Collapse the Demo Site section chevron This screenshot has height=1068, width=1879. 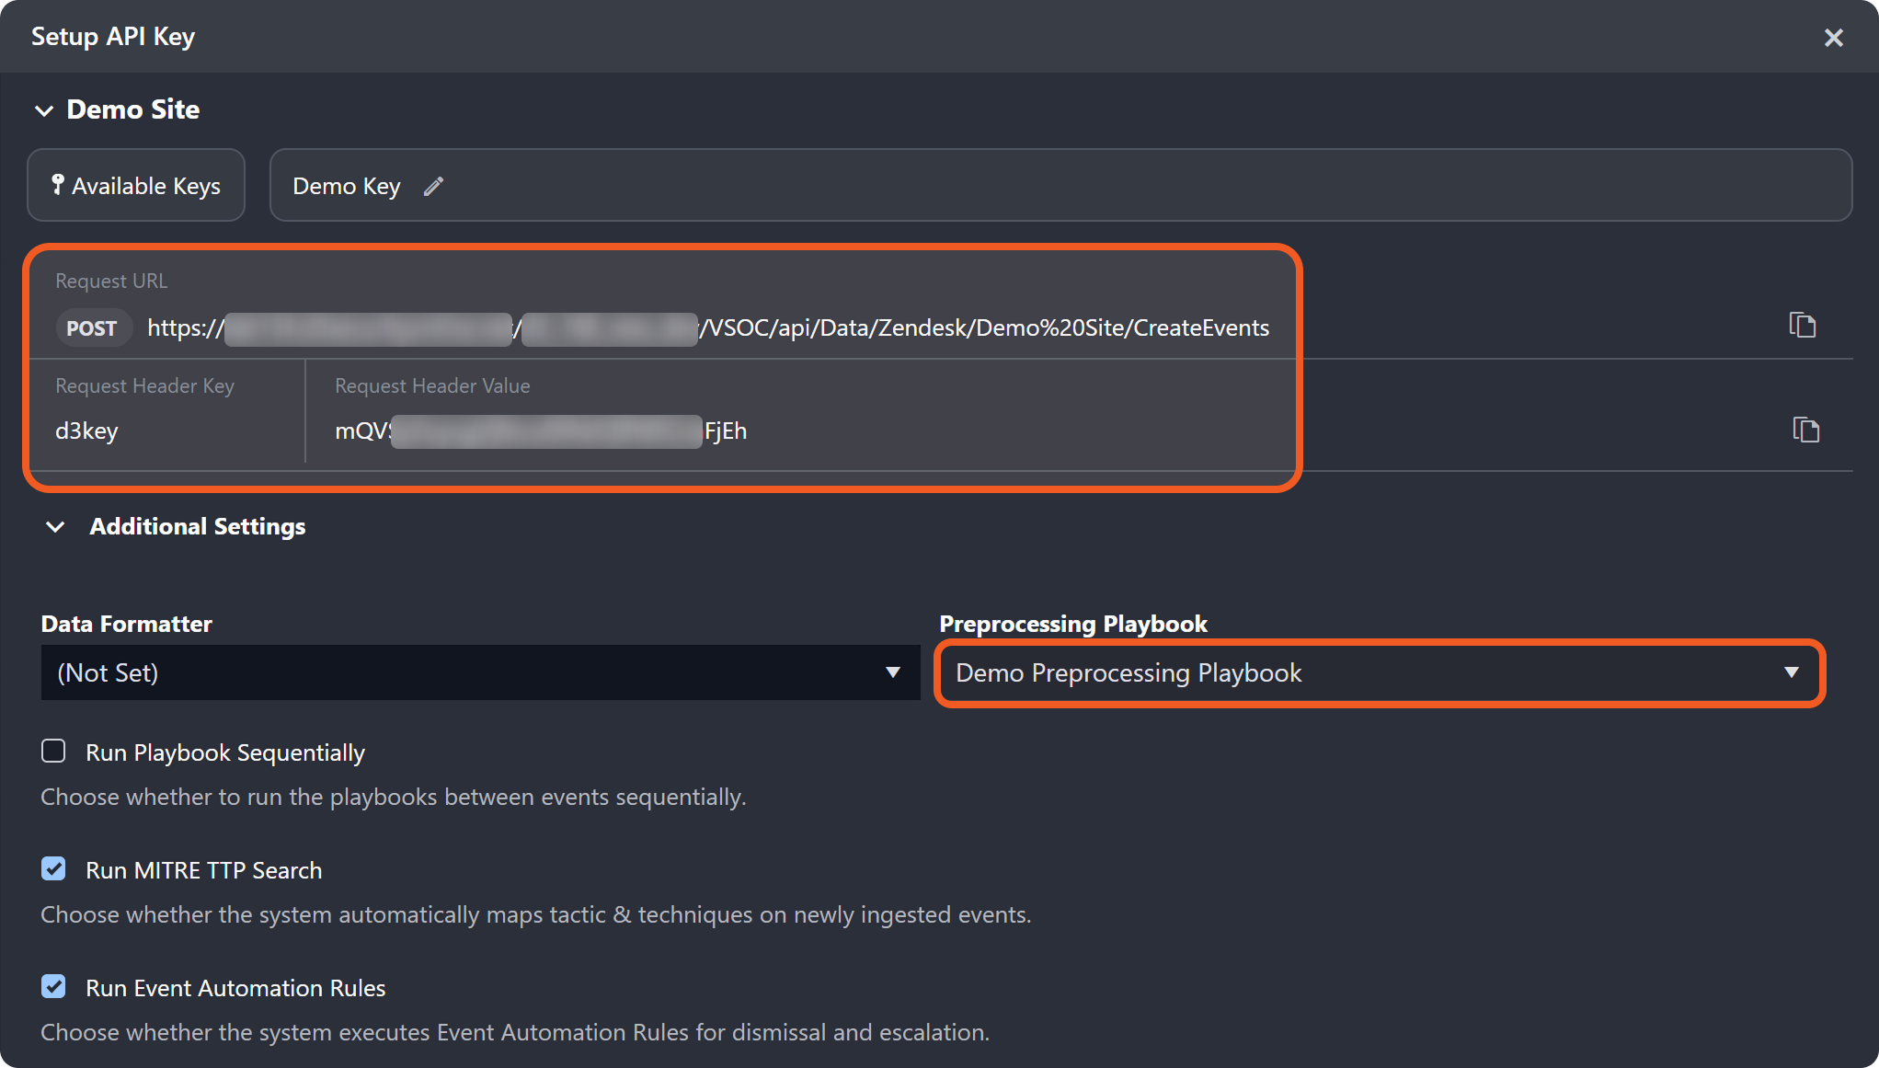44,110
